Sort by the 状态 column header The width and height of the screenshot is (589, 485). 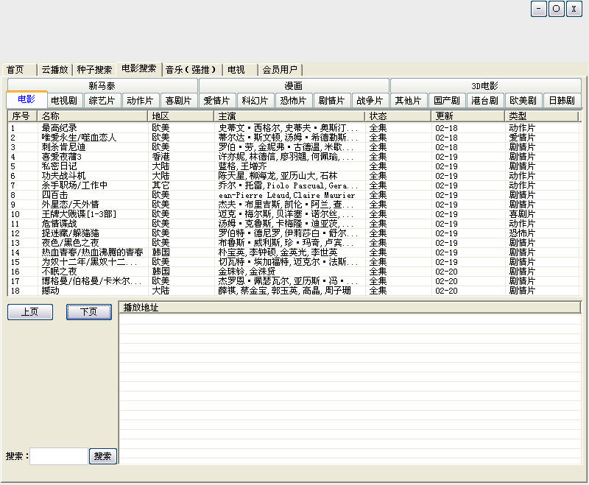[398, 116]
